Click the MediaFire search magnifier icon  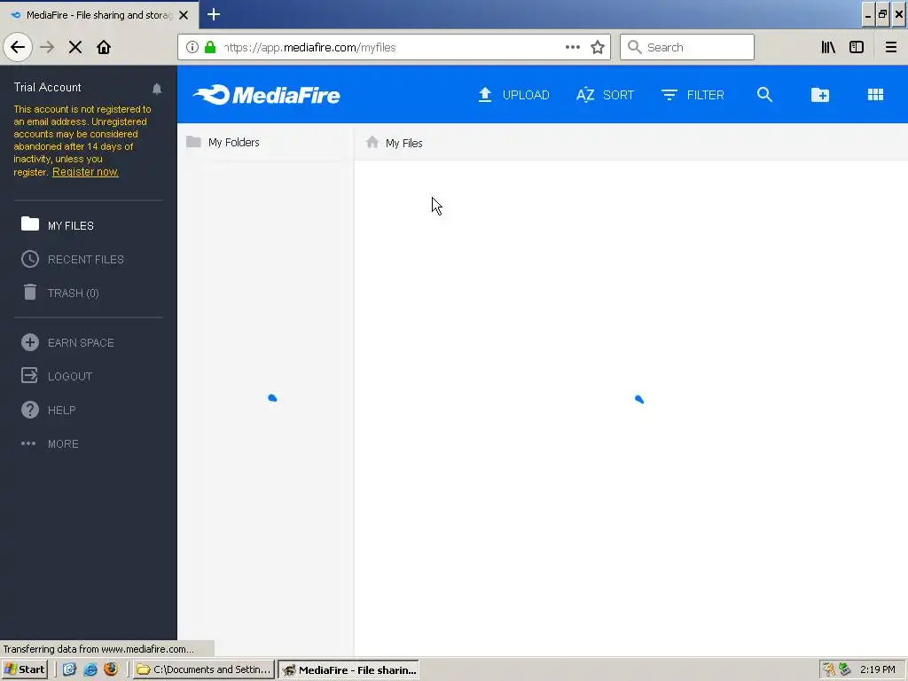764,95
